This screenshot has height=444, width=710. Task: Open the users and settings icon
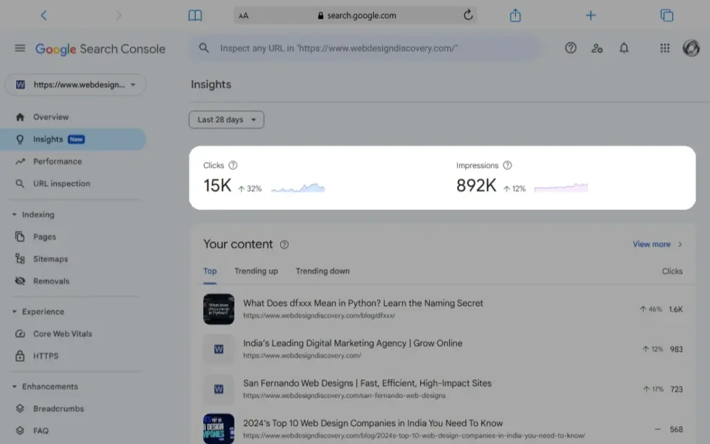pos(597,49)
